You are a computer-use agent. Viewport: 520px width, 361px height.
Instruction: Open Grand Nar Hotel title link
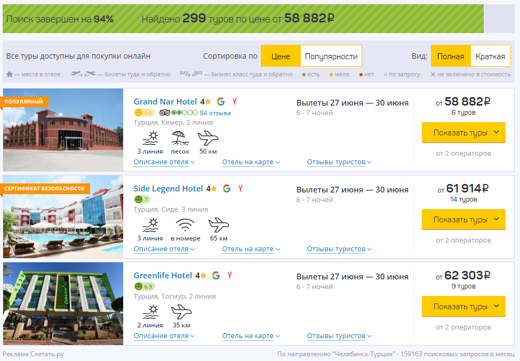[x=165, y=101]
